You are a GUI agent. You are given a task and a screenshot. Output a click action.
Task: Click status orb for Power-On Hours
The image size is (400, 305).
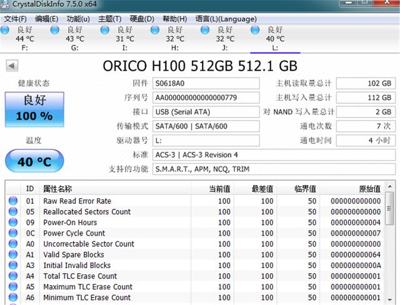click(13, 222)
